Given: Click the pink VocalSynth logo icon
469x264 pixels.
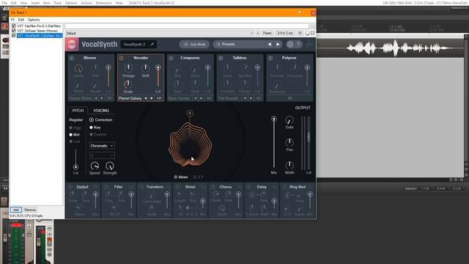Looking at the screenshot, I should coord(72,44).
